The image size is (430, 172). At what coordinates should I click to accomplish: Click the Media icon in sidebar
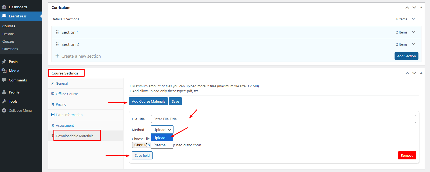pos(4,71)
